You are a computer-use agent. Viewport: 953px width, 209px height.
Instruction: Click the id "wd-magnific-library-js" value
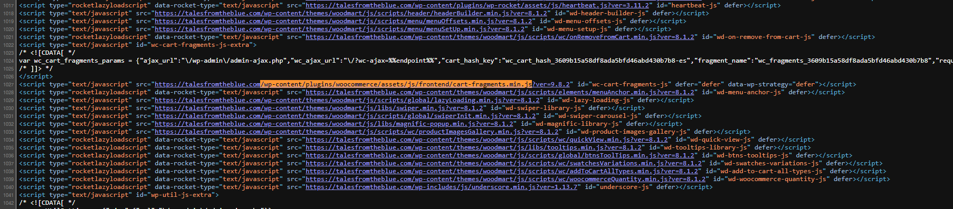coord(569,124)
